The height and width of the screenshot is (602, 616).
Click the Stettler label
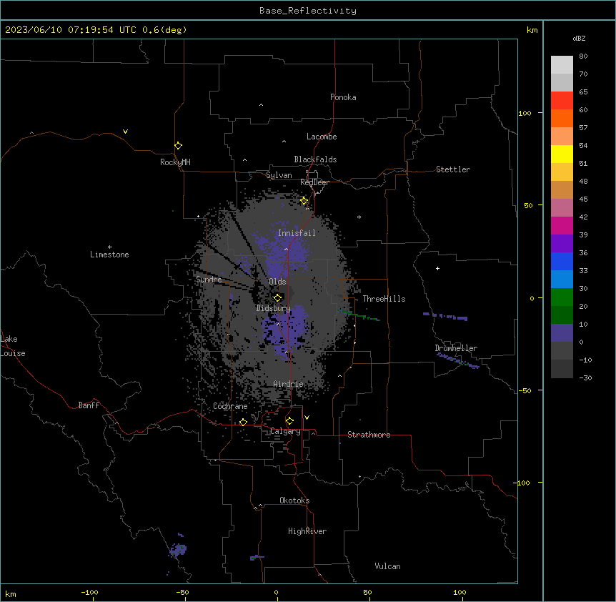(453, 169)
